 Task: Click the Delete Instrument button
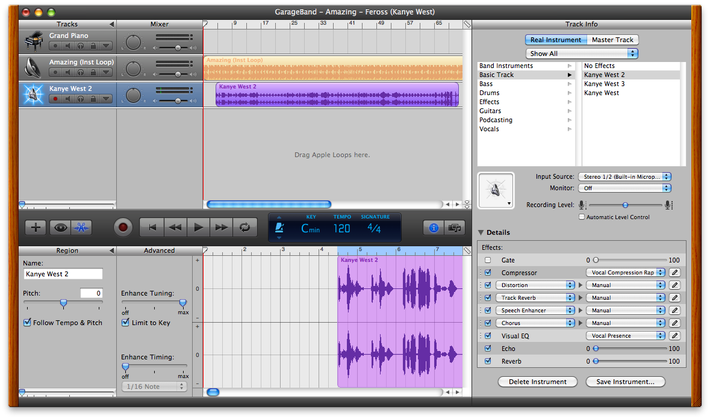537,381
